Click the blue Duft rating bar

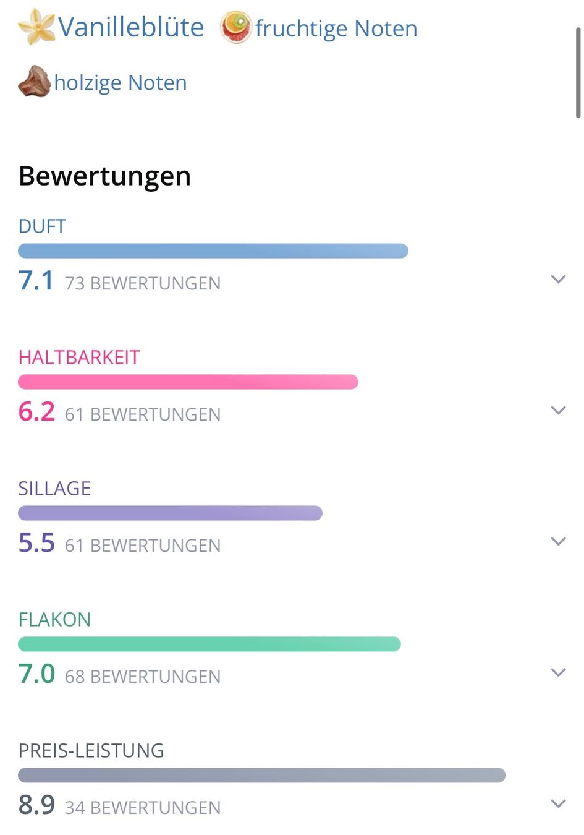pyautogui.click(x=213, y=250)
